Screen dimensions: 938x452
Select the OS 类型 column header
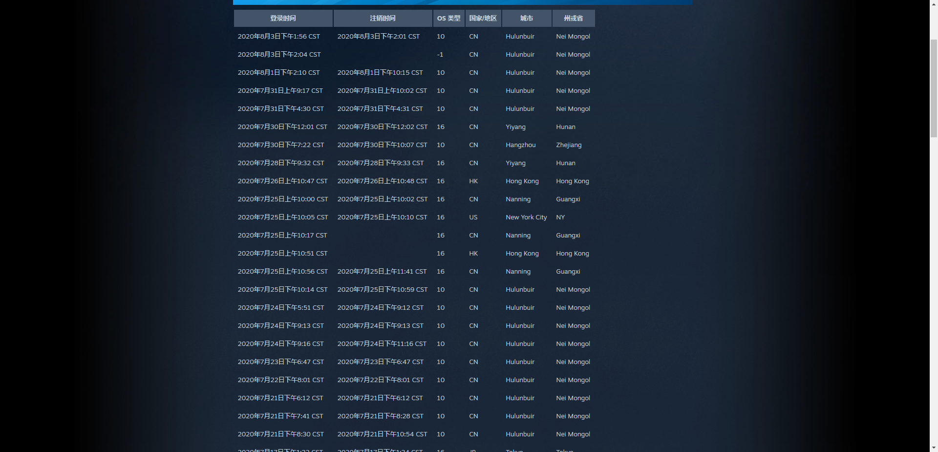448,18
